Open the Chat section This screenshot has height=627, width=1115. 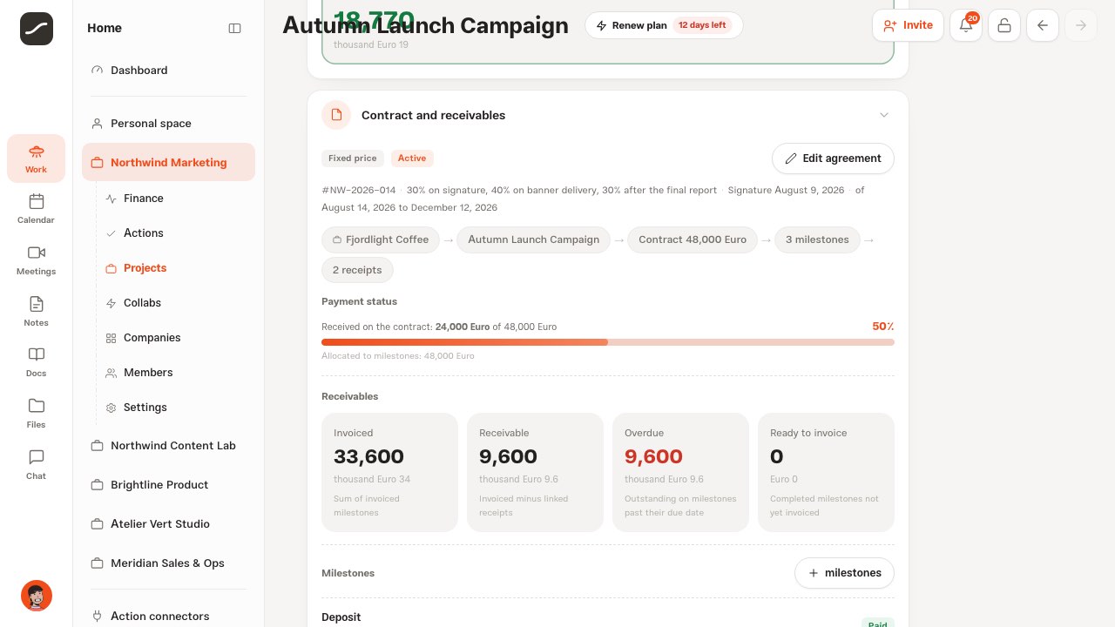[x=36, y=465]
